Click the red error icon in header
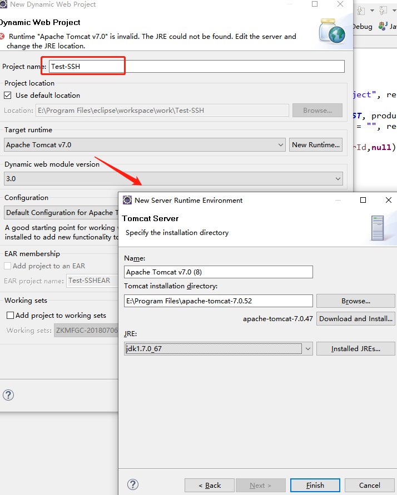Screen dimensions: 397x495 click(2, 36)
